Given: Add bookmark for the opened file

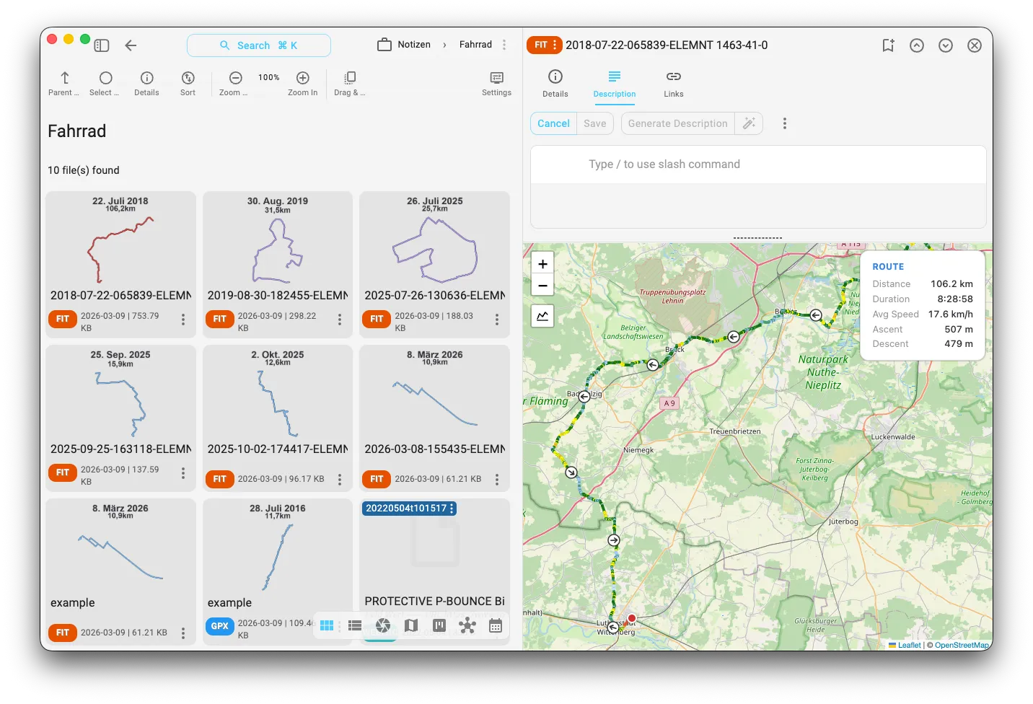Looking at the screenshot, I should pos(888,45).
